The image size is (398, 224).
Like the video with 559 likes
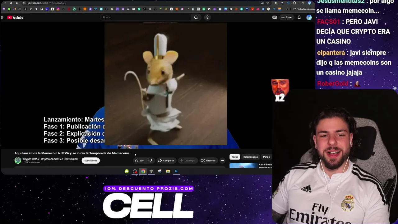139,161
